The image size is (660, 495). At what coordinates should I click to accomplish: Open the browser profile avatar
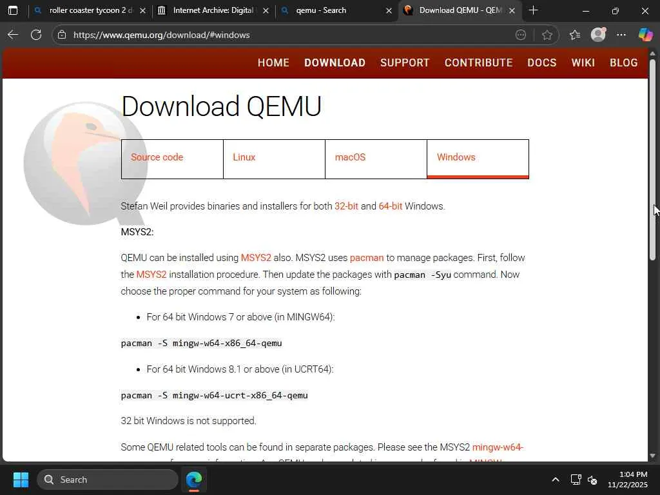598,35
